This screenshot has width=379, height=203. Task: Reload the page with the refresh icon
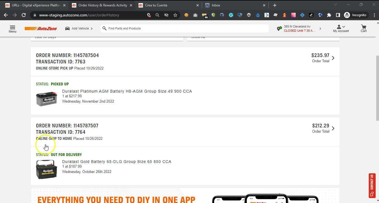click(24, 15)
